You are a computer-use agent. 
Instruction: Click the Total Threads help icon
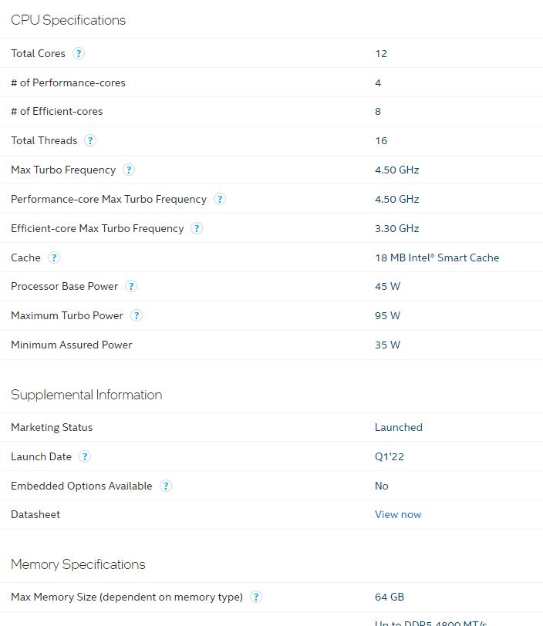90,140
